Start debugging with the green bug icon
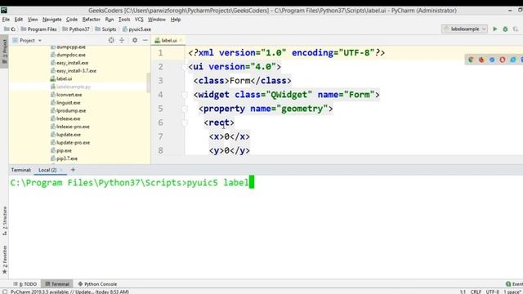Image resolution: width=523 pixels, height=294 pixels. (505, 29)
